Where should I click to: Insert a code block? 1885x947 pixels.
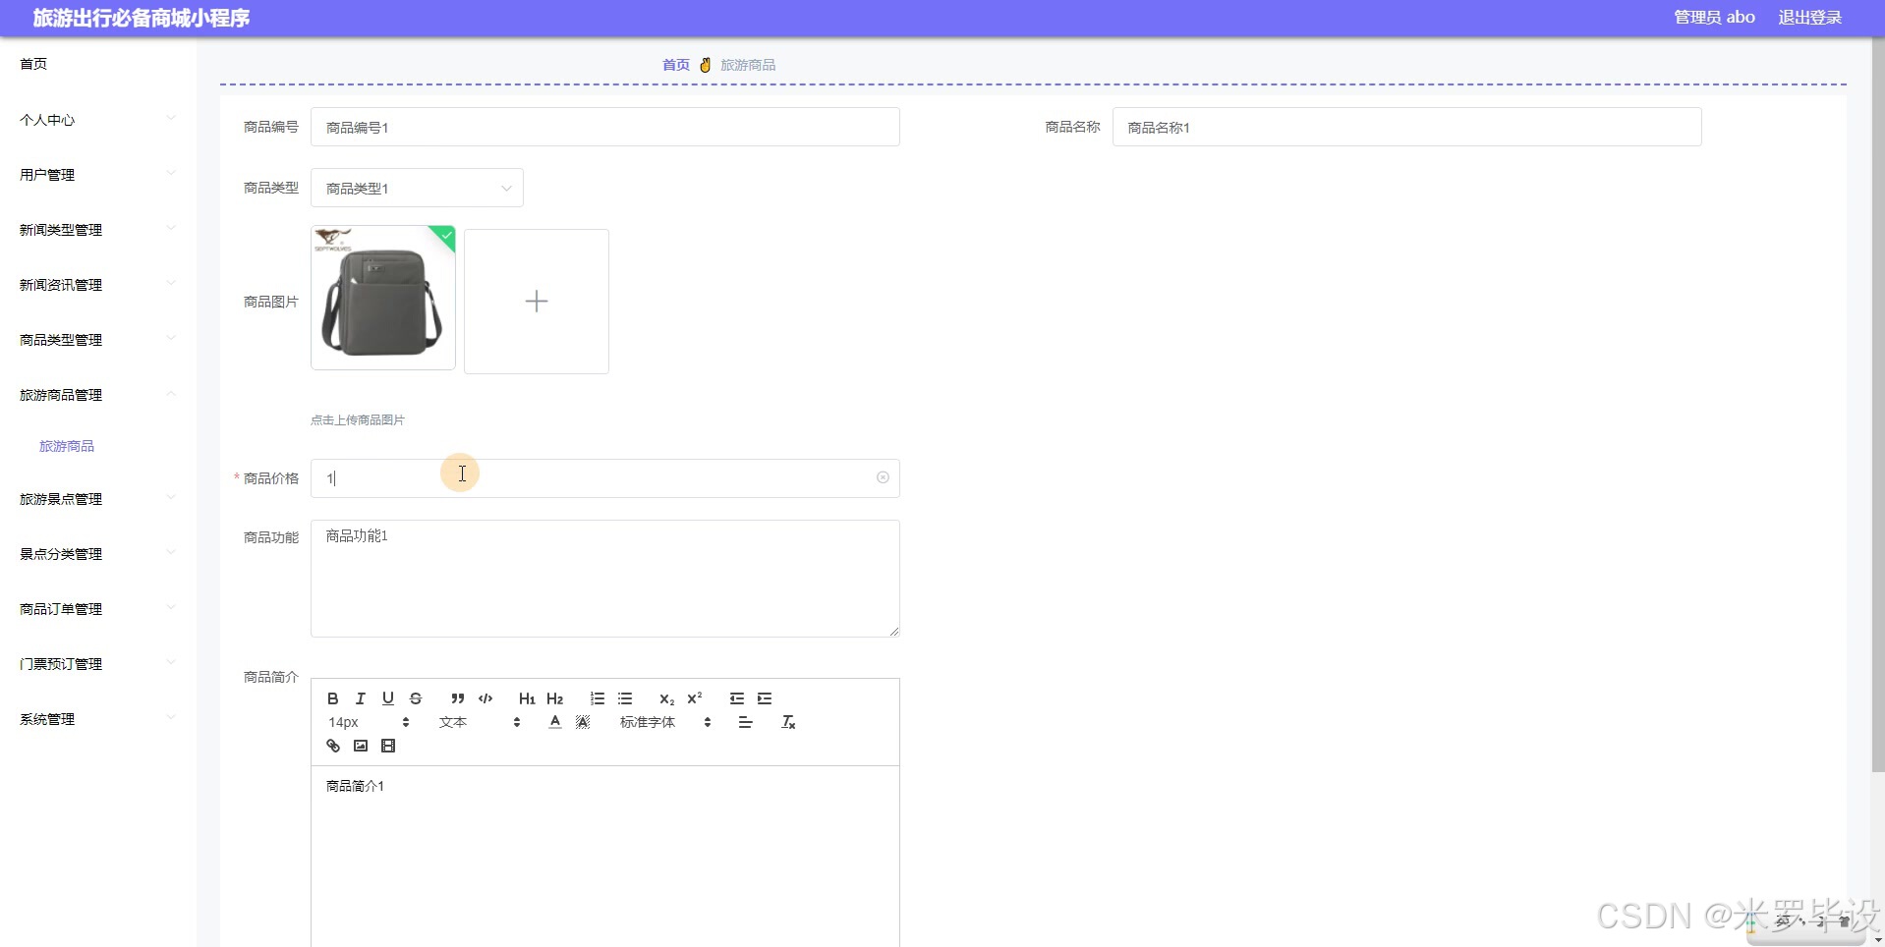[x=485, y=698]
